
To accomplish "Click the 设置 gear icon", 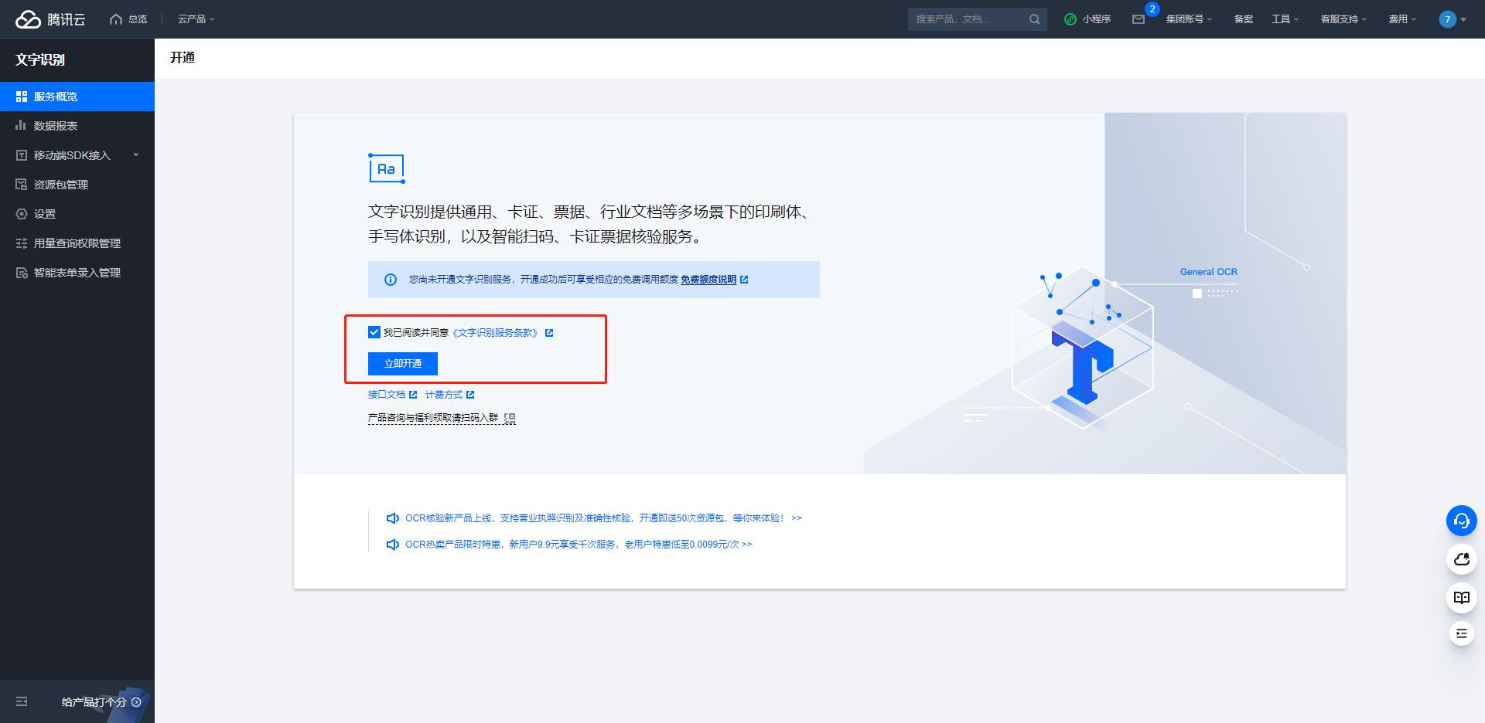I will click(22, 214).
